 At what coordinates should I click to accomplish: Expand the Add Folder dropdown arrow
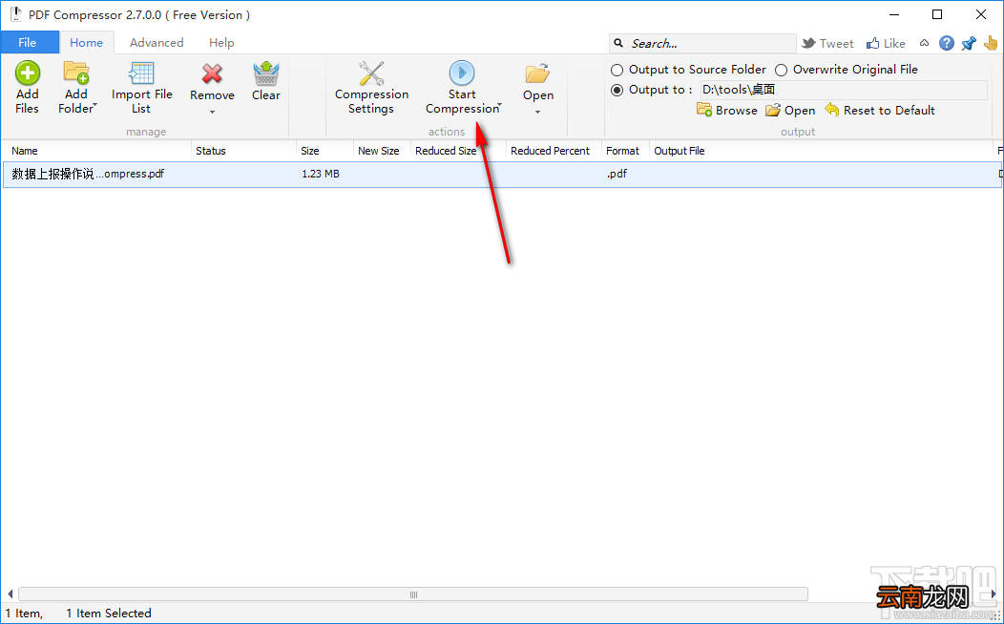coord(94,106)
